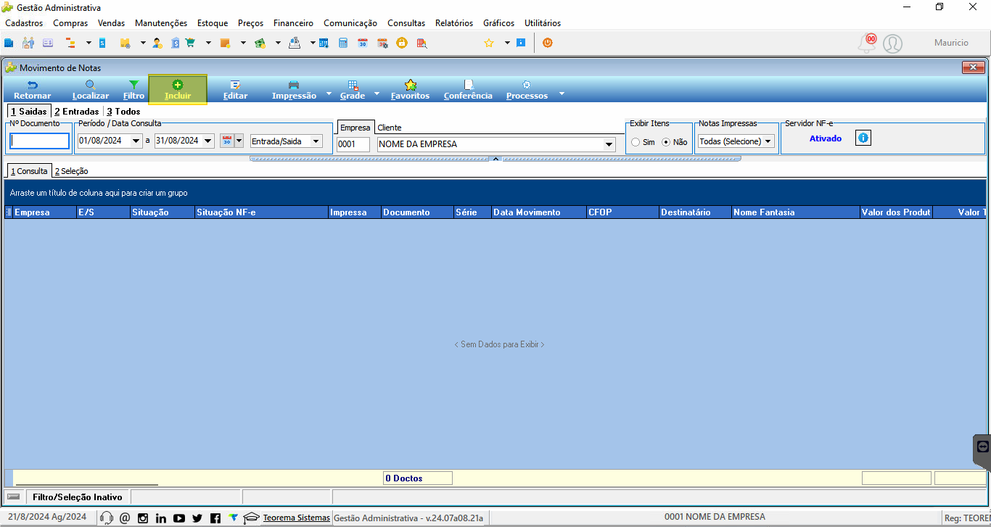This screenshot has height=527, width=991.
Task: Click the cash register toolbar icon
Action: pos(295,43)
